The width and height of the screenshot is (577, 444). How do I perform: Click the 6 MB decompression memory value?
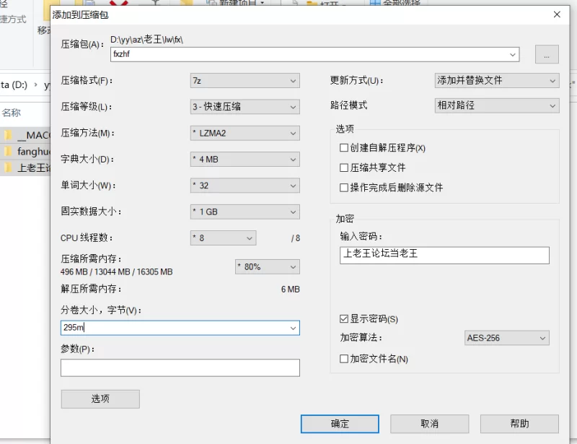tap(291, 290)
